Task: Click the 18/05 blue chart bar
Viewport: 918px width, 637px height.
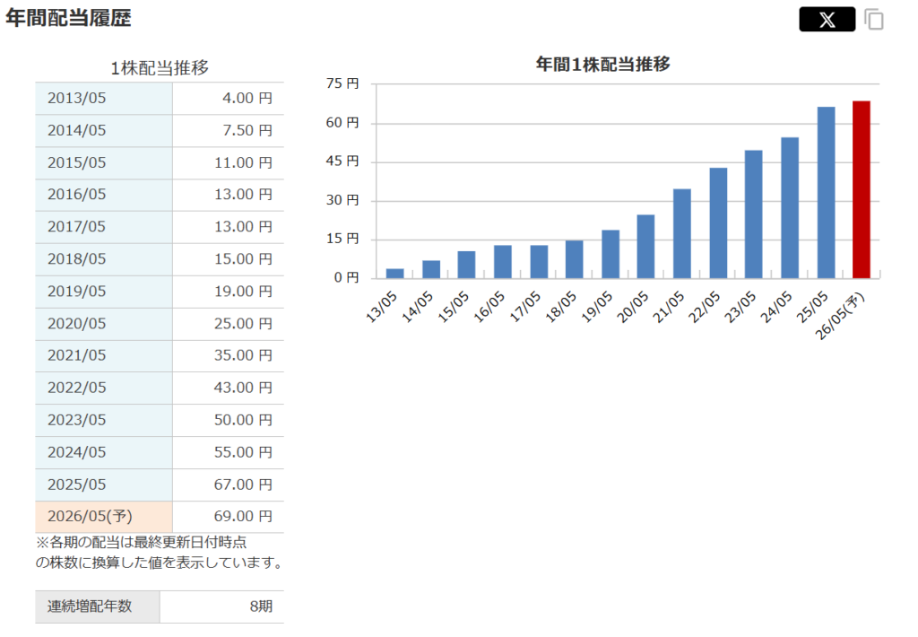Action: [x=574, y=258]
